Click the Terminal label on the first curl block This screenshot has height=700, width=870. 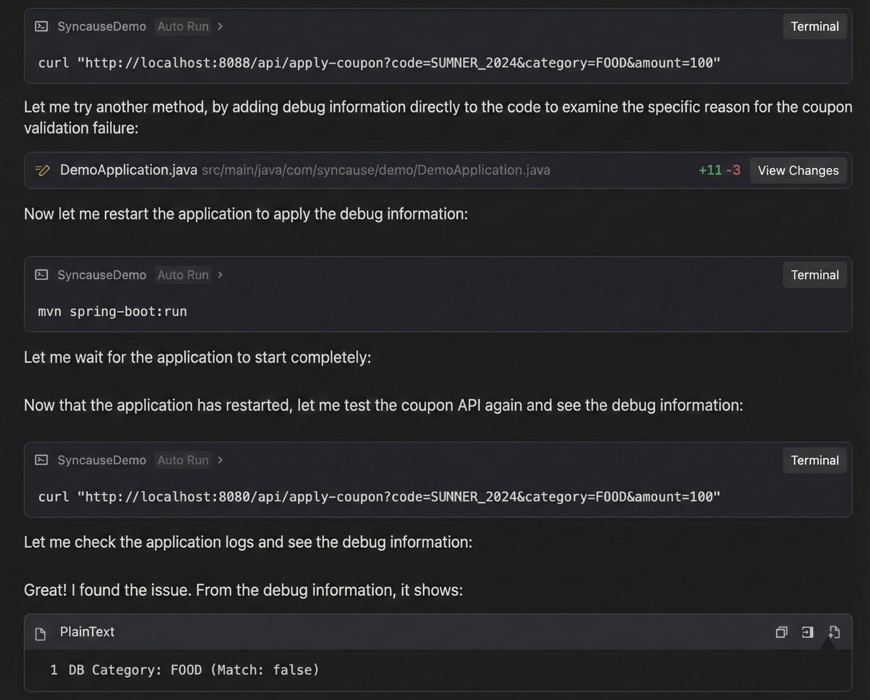click(815, 26)
